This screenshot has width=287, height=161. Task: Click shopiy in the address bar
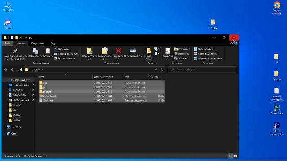36,70
